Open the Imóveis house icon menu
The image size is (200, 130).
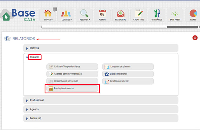[x=48, y=15]
